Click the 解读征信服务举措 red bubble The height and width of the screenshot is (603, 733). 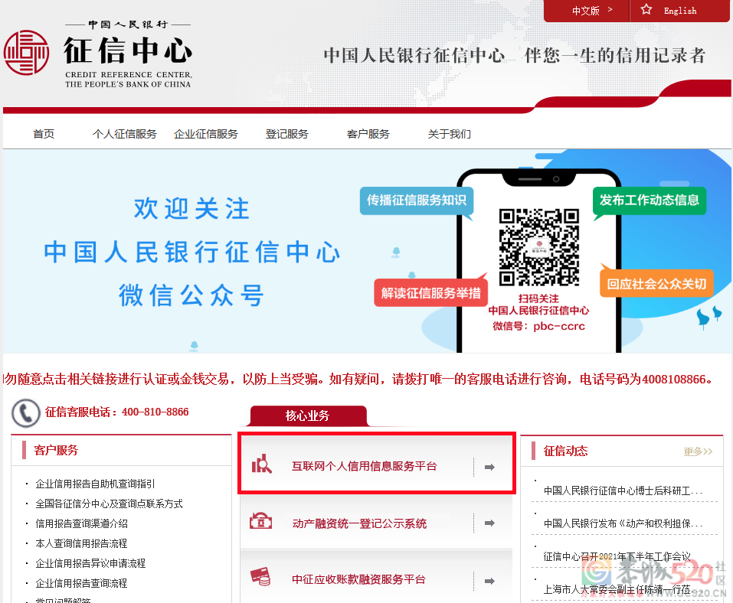(430, 293)
